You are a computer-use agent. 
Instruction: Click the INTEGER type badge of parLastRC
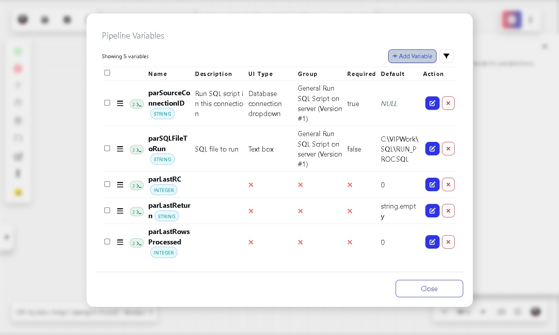(164, 190)
